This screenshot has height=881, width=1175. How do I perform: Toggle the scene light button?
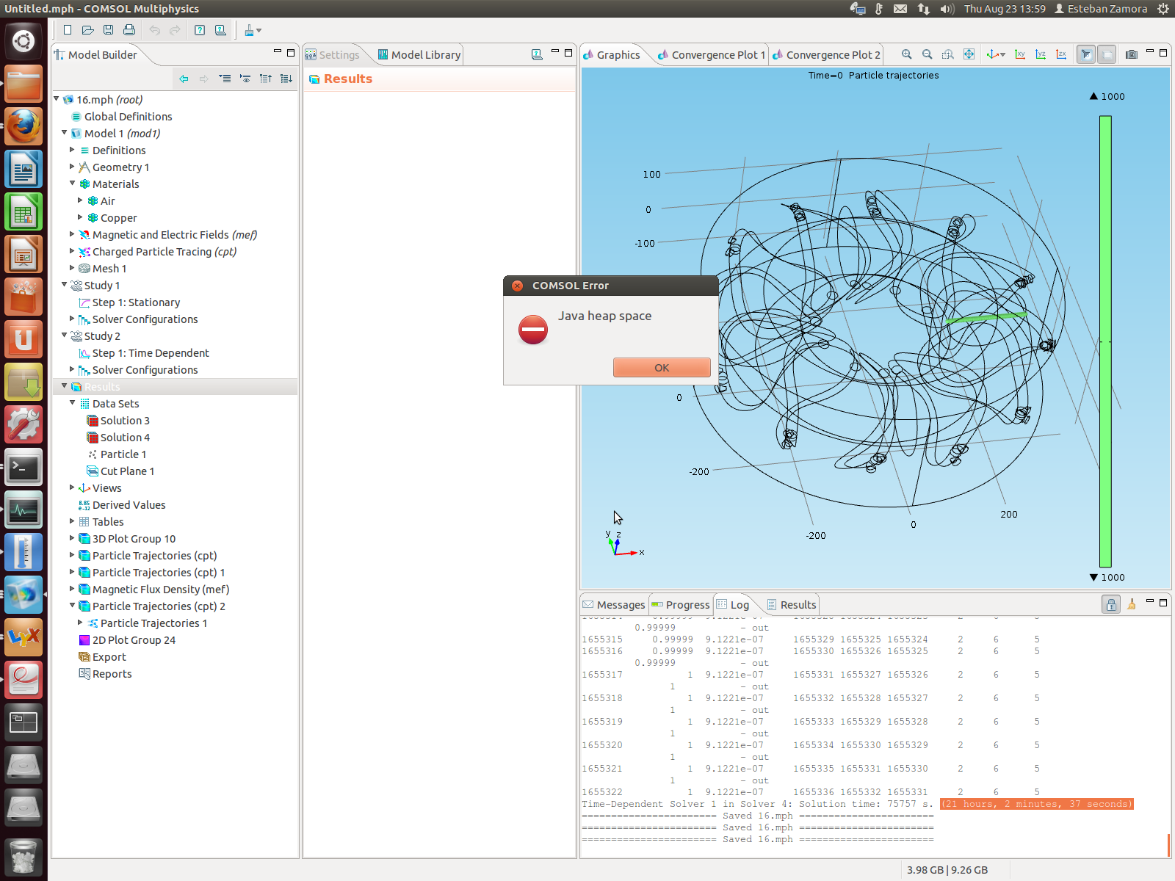[x=1085, y=54]
